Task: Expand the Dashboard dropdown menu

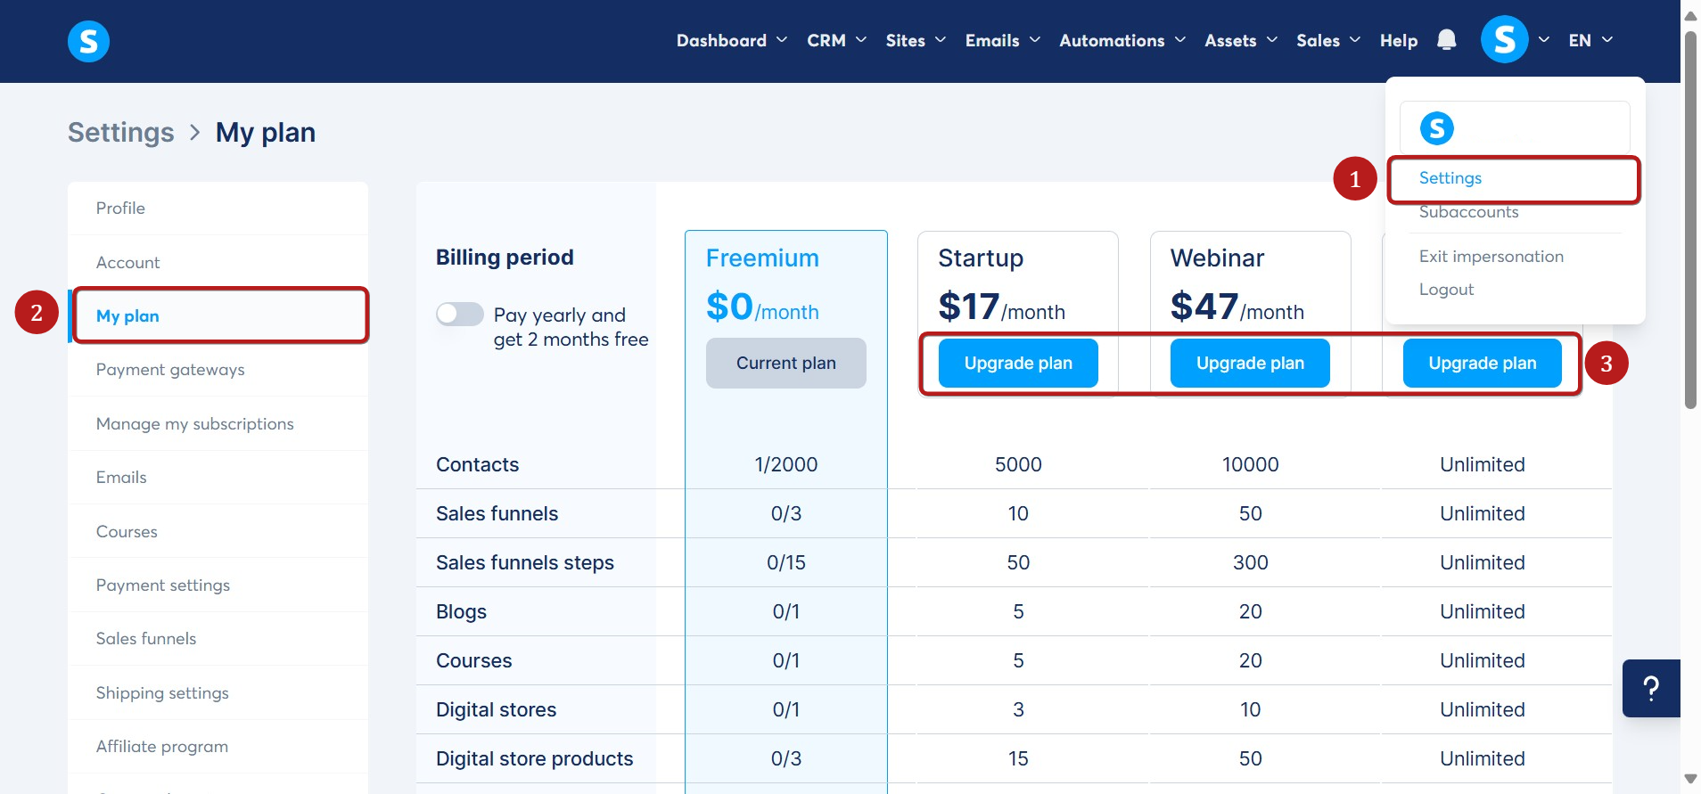Action: coord(731,40)
